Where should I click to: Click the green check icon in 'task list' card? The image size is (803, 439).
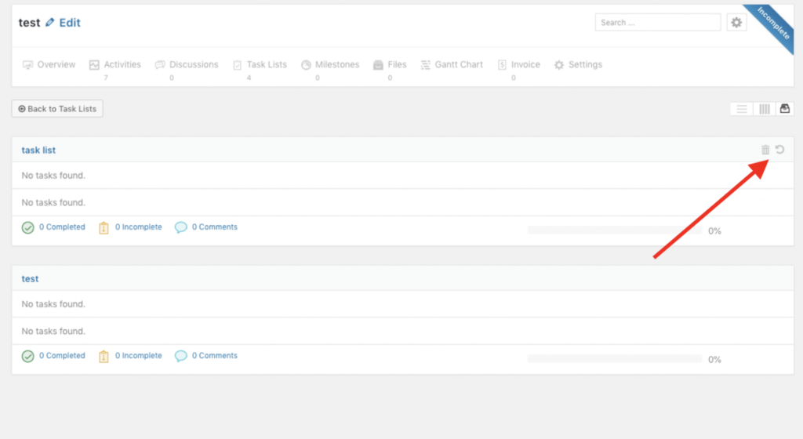click(28, 227)
